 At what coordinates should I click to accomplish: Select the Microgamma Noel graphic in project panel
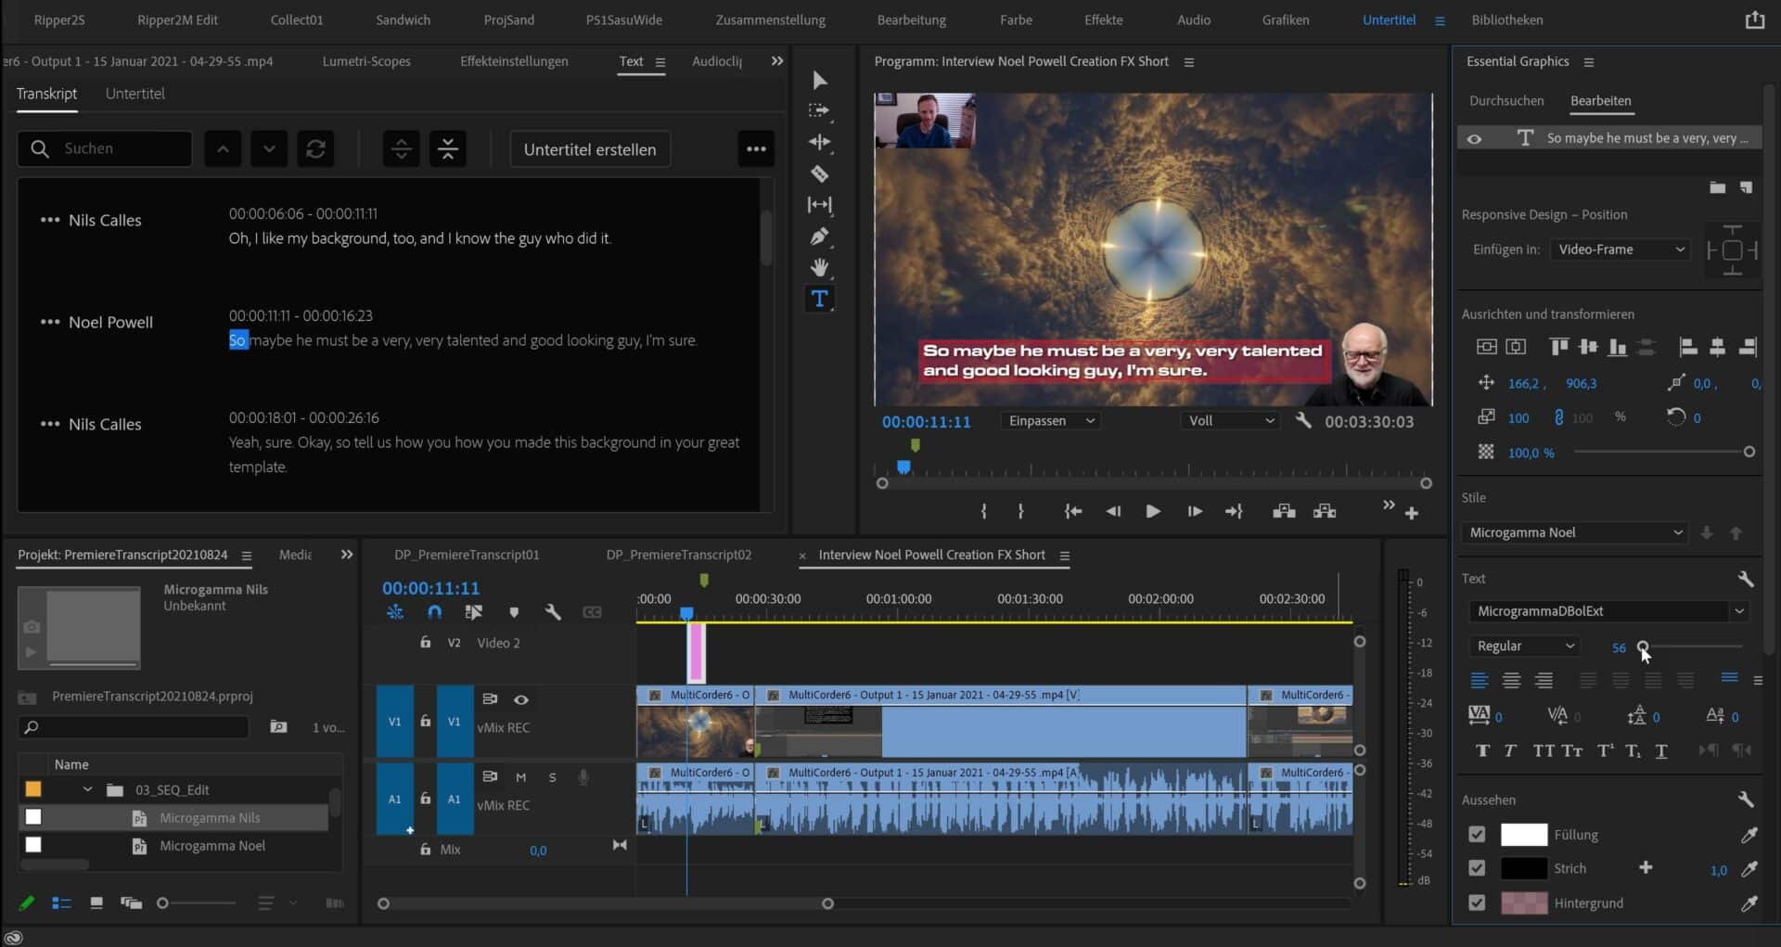[x=211, y=845]
